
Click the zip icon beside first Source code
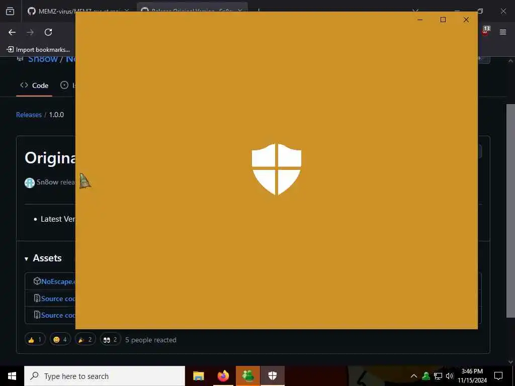tap(37, 298)
